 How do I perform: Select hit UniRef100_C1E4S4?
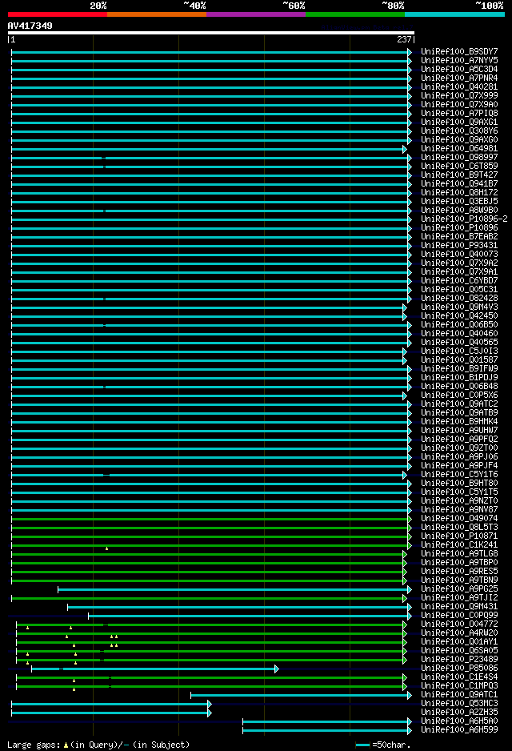(459, 677)
